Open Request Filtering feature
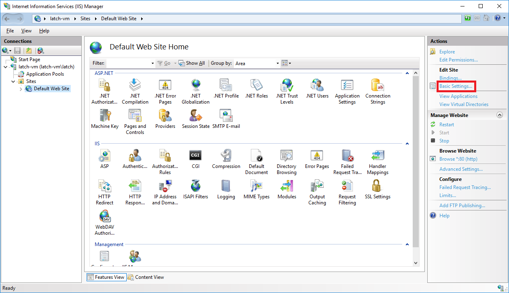 (x=347, y=192)
